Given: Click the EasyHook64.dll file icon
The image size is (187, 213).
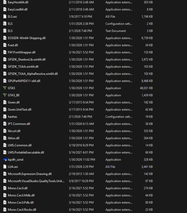Looking at the screenshot, I should tap(5, 2).
